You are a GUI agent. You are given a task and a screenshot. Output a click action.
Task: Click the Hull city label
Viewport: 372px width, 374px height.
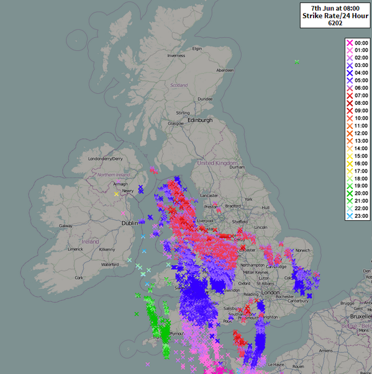click(266, 208)
